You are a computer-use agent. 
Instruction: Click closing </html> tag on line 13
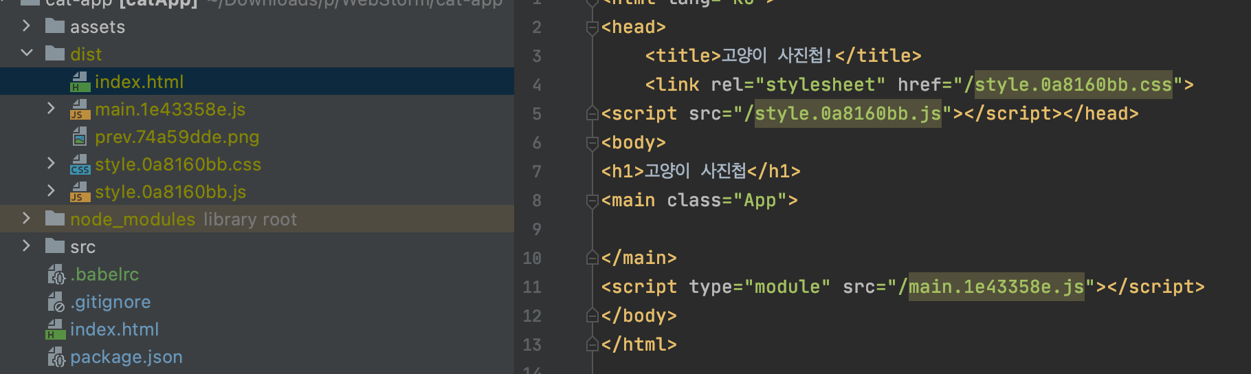639,344
